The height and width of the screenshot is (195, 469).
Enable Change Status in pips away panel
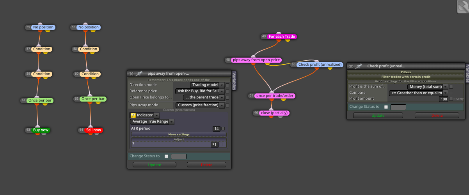pos(167,156)
